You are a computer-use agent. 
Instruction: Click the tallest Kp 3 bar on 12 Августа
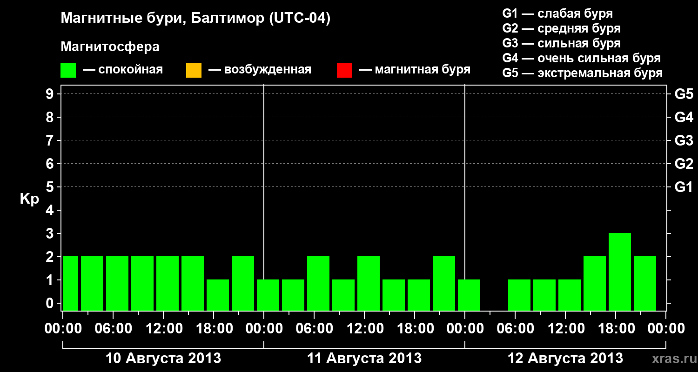620,272
